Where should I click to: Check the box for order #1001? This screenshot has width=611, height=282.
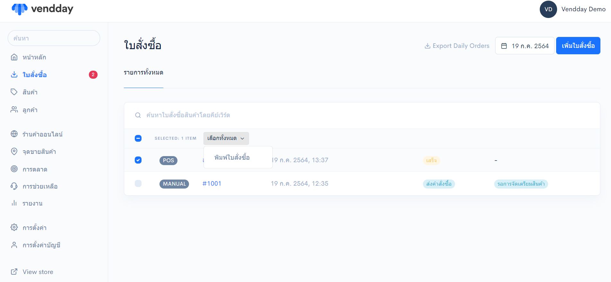point(138,183)
